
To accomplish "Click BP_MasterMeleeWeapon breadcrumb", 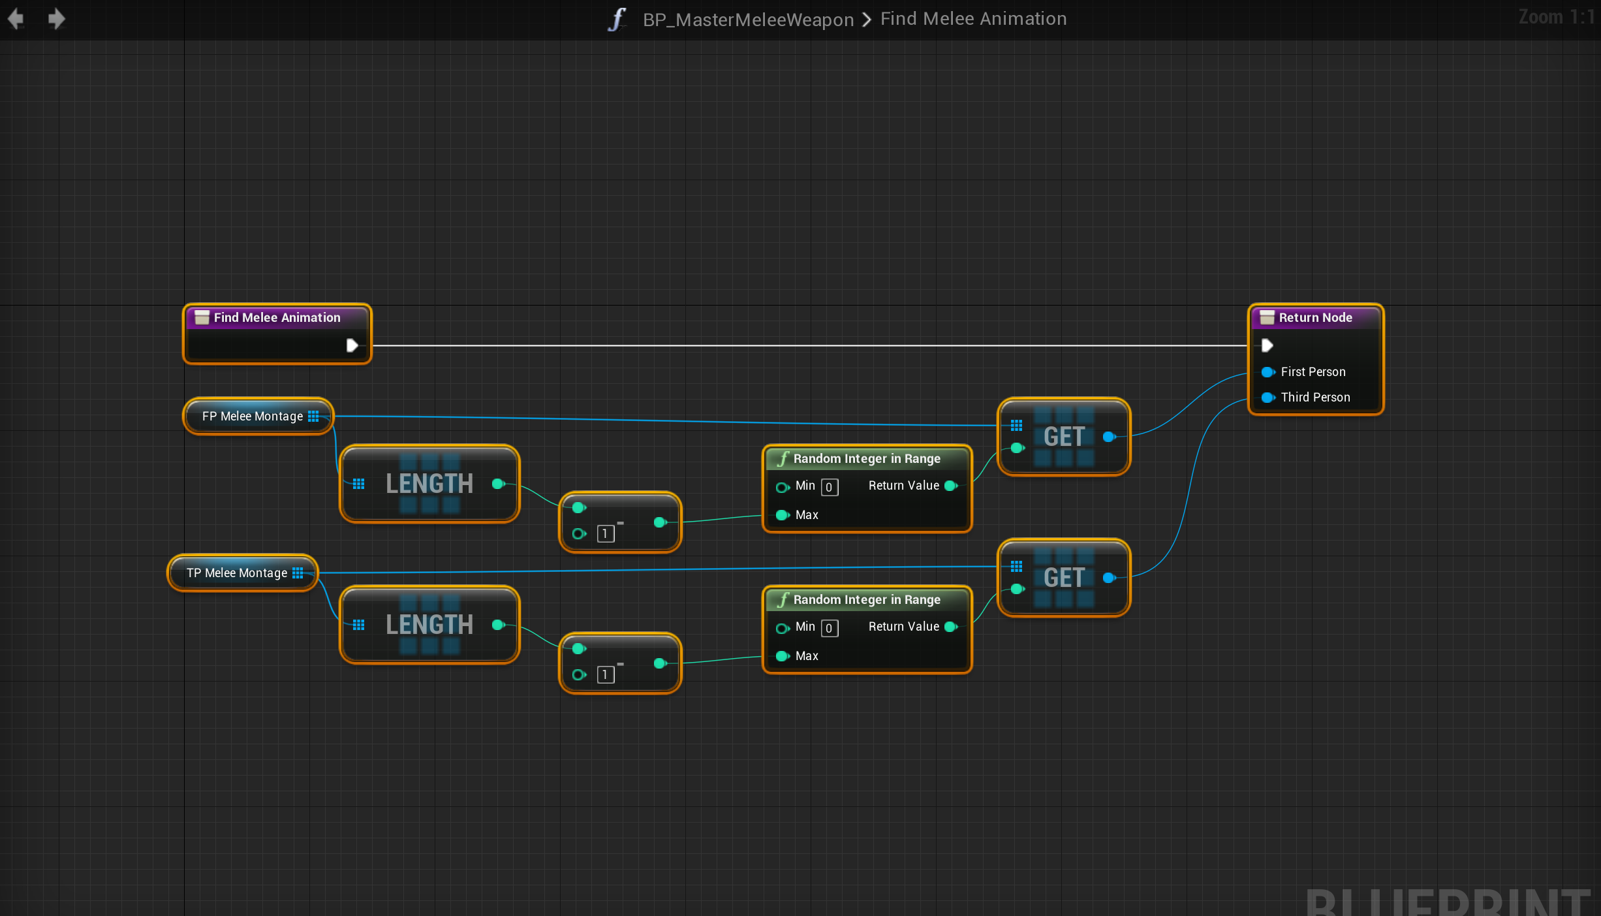I will point(748,20).
